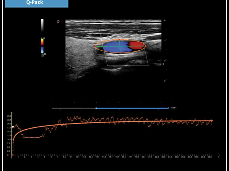The width and height of the screenshot is (229, 171).
Task: Click the white marker at curve start
Action: click(x=13, y=127)
